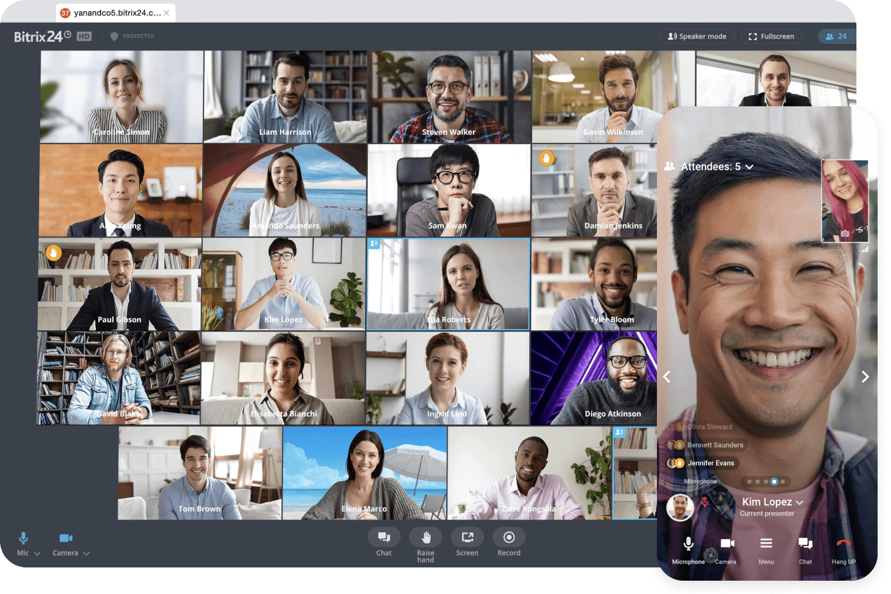The image size is (891, 594).
Task: Show next participant with right arrow
Action: click(865, 377)
